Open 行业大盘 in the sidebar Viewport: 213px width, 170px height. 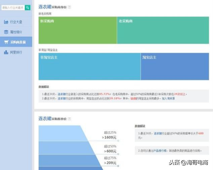tap(16, 22)
